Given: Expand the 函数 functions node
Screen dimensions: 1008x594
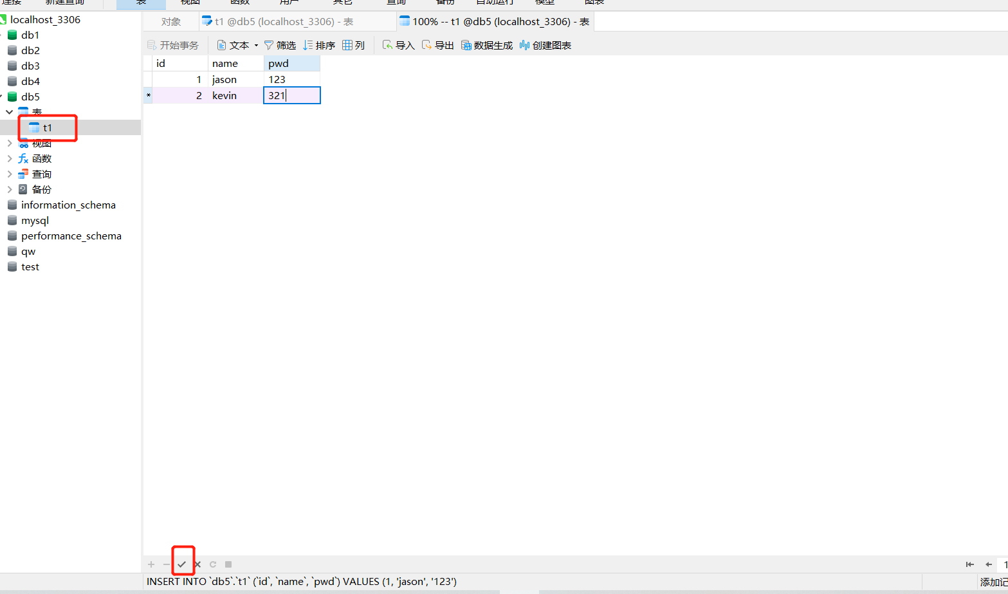Looking at the screenshot, I should point(10,158).
